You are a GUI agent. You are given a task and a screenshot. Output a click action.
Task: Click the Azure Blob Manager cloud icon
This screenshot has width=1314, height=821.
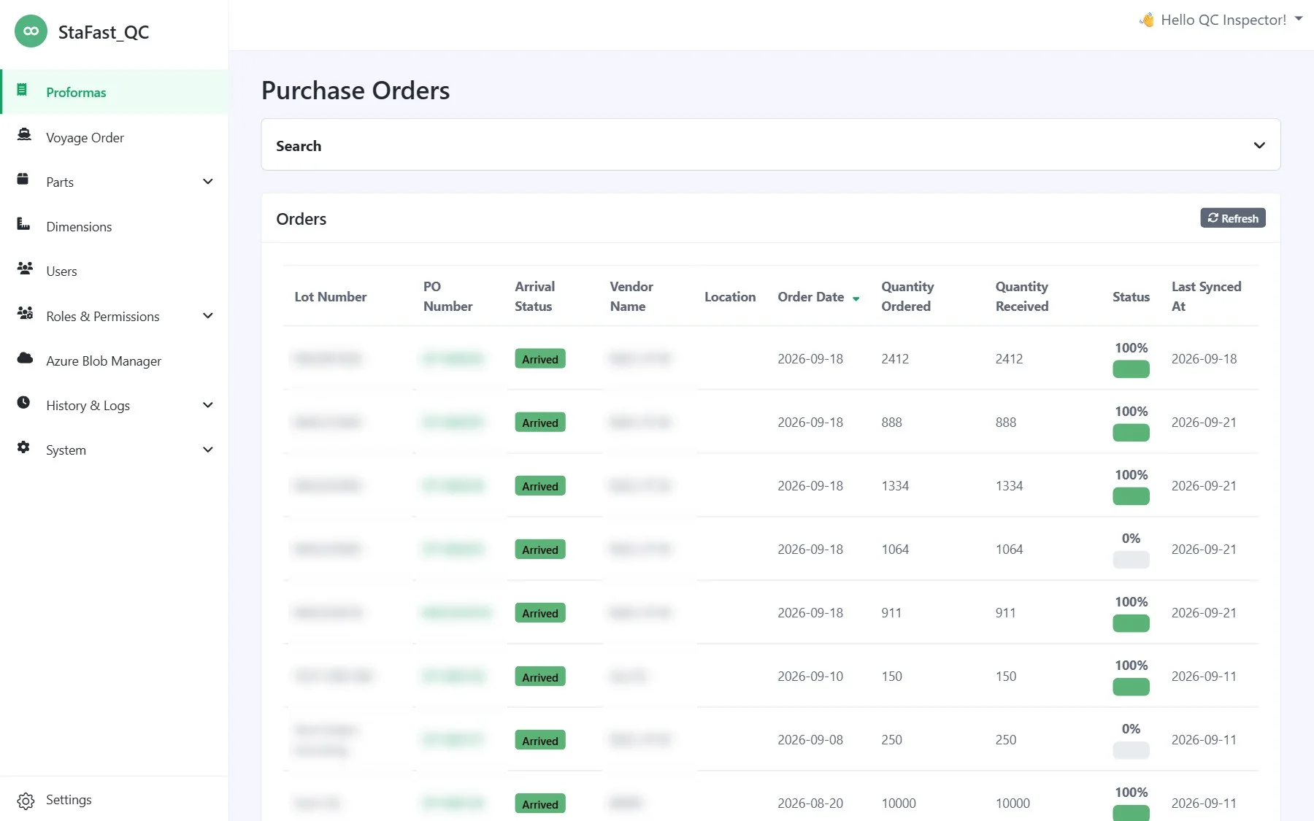coord(25,358)
